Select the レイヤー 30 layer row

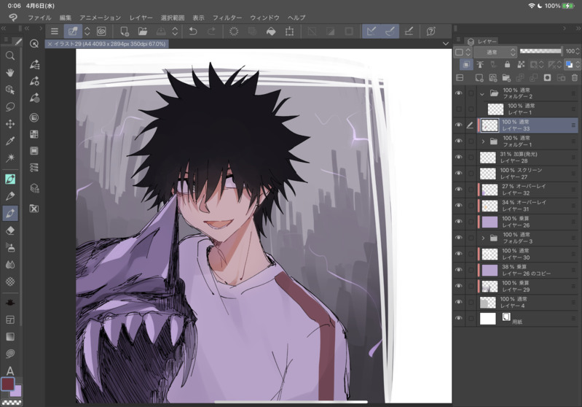pyautogui.click(x=516, y=254)
